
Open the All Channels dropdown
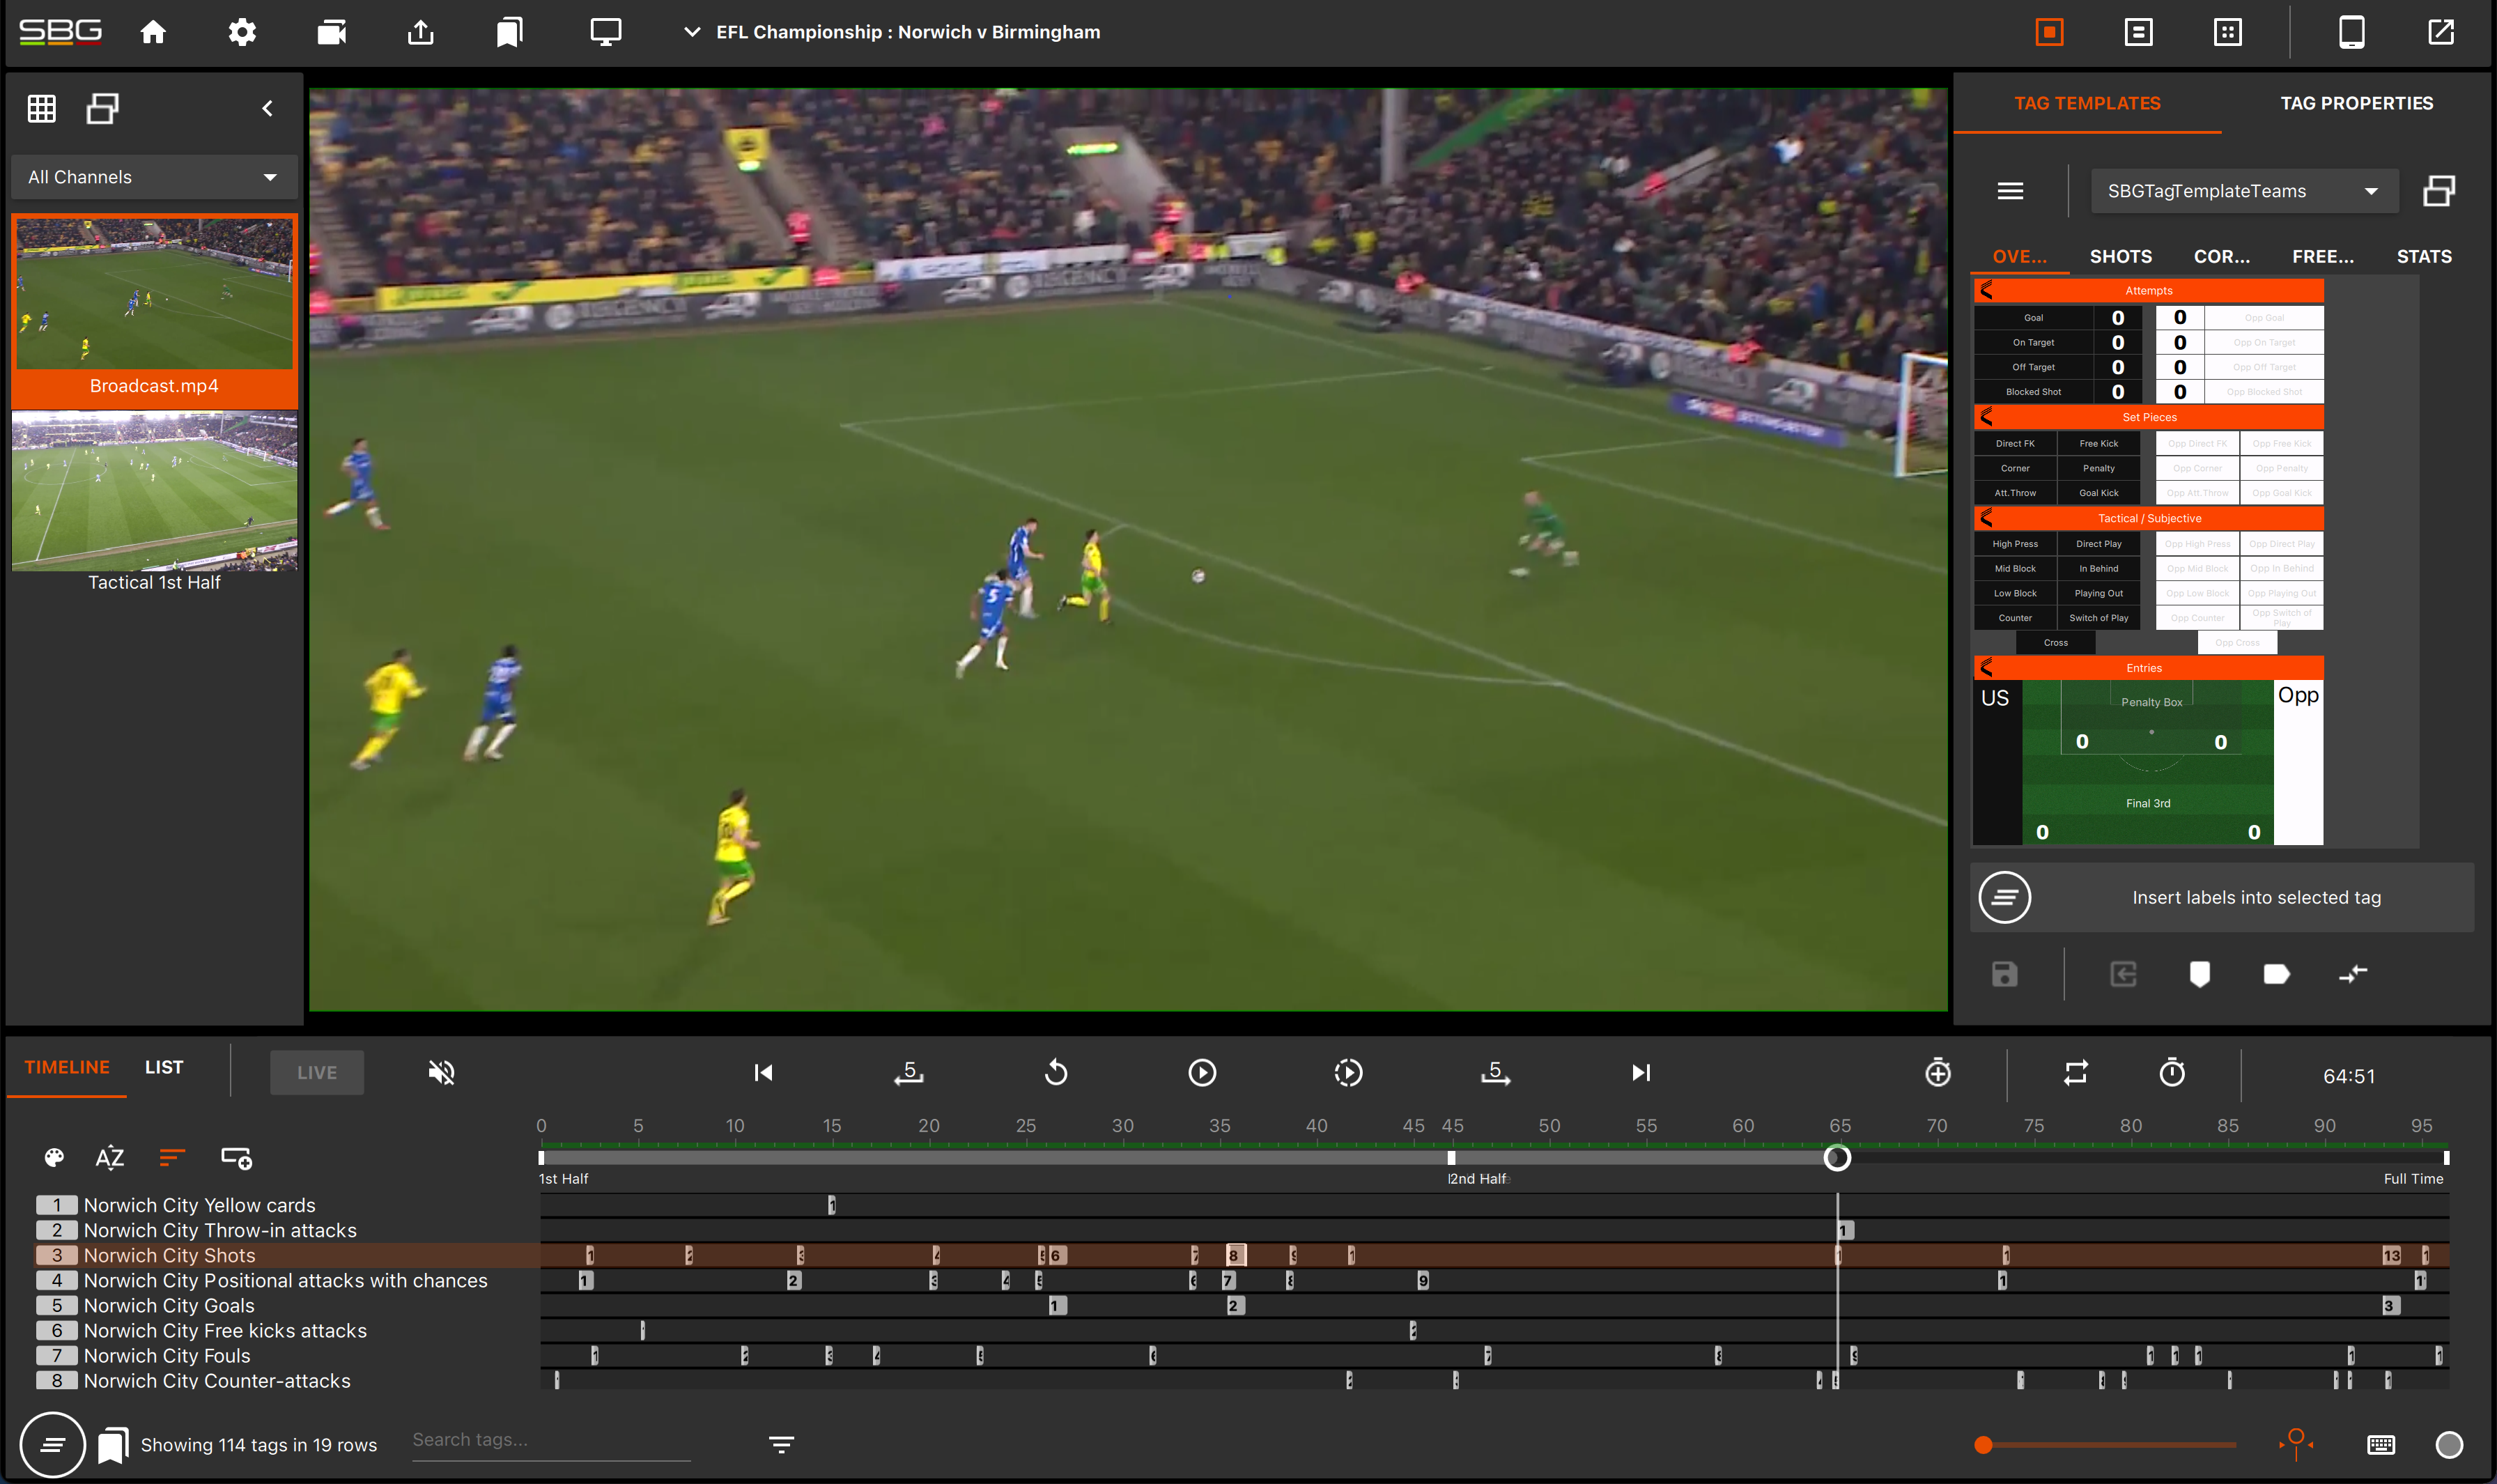[154, 177]
